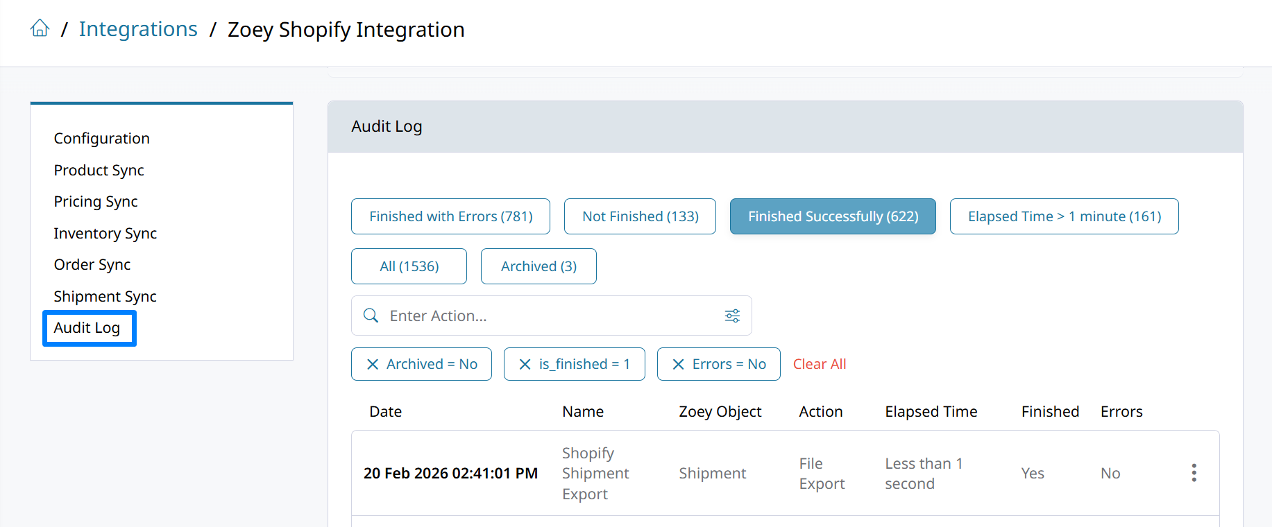Viewport: 1272px width, 527px height.
Task: Click the Date column header
Action: click(386, 411)
